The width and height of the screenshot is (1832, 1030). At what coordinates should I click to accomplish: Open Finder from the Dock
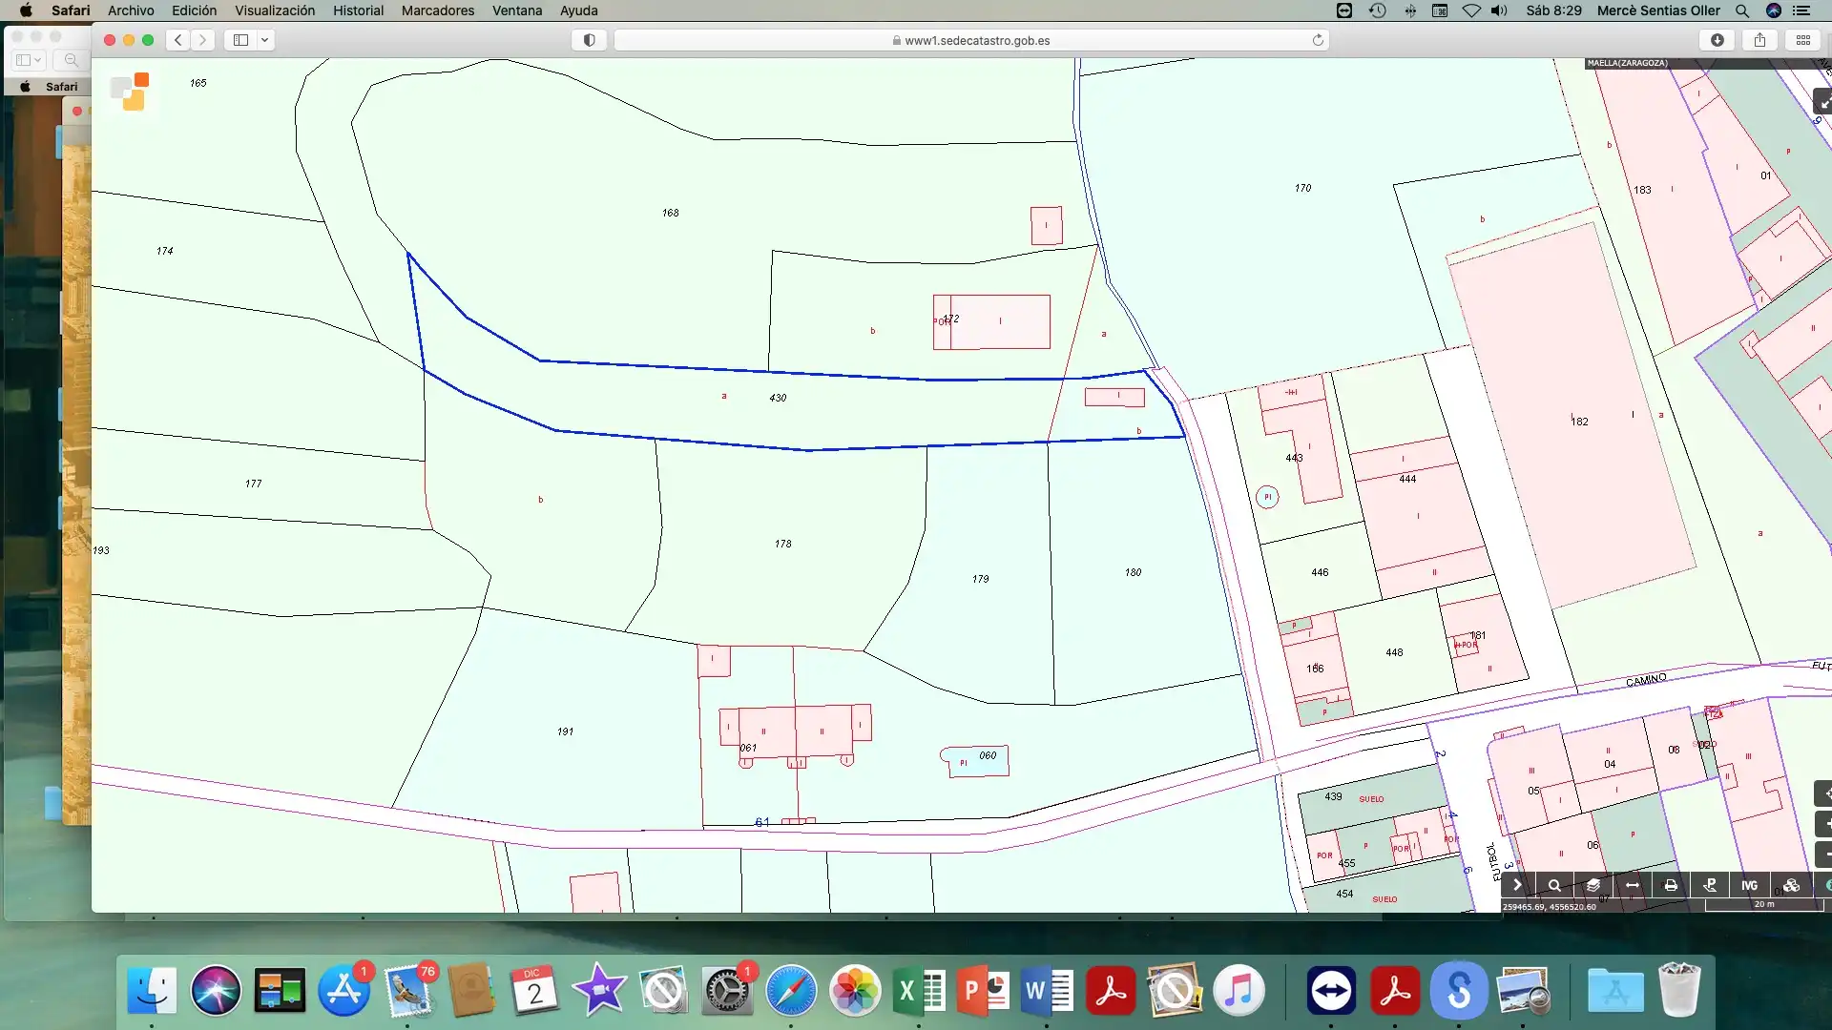click(152, 991)
